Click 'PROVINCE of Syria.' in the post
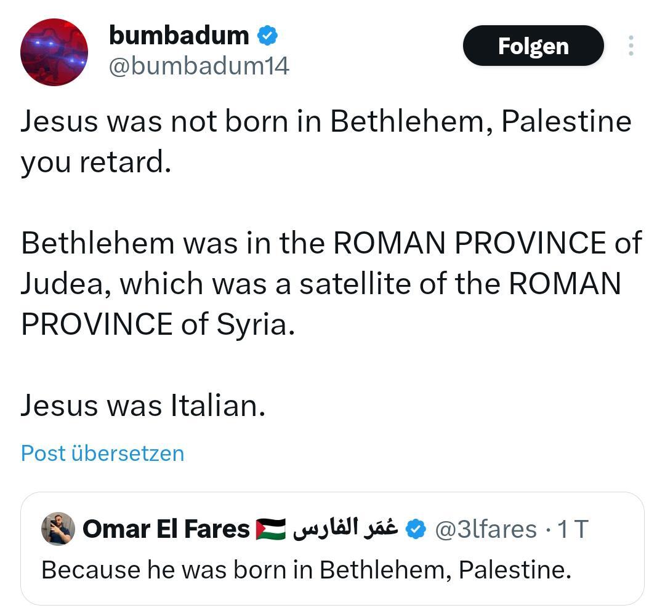This screenshot has width=665, height=616. 158,324
